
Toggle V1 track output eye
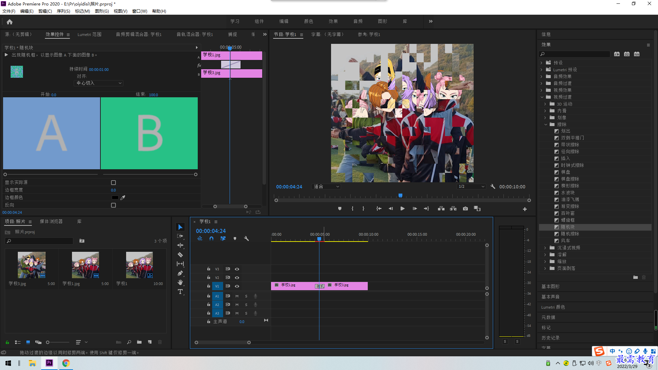[237, 286]
